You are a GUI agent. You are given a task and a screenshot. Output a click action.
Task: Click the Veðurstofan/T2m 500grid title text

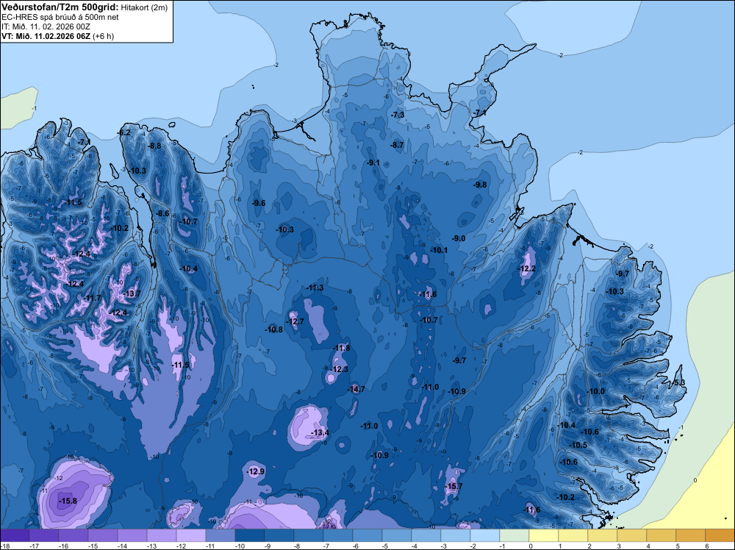60,7
